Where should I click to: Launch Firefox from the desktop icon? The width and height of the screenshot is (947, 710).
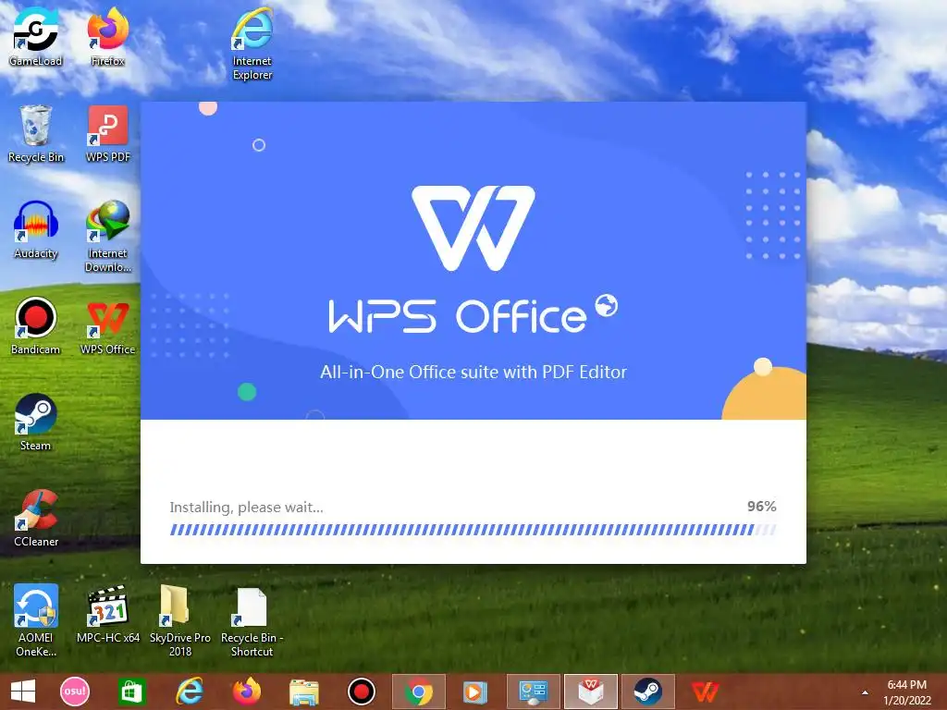(107, 36)
